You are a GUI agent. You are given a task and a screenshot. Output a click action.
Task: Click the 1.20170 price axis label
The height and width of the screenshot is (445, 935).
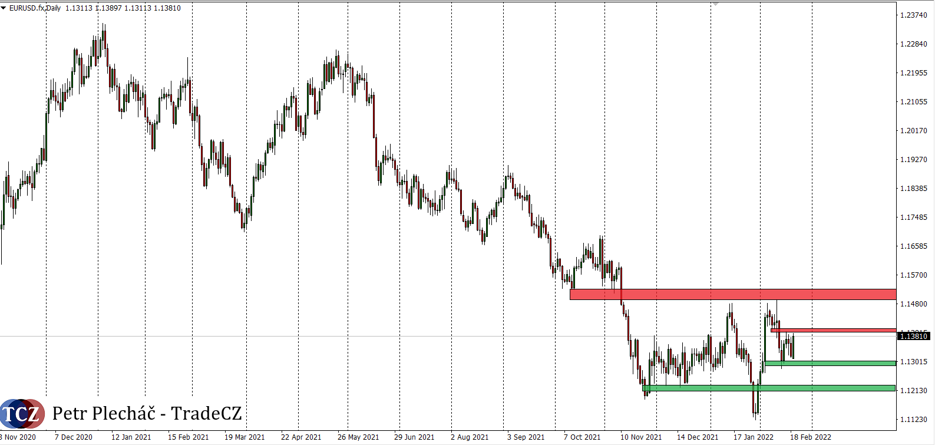(914, 131)
